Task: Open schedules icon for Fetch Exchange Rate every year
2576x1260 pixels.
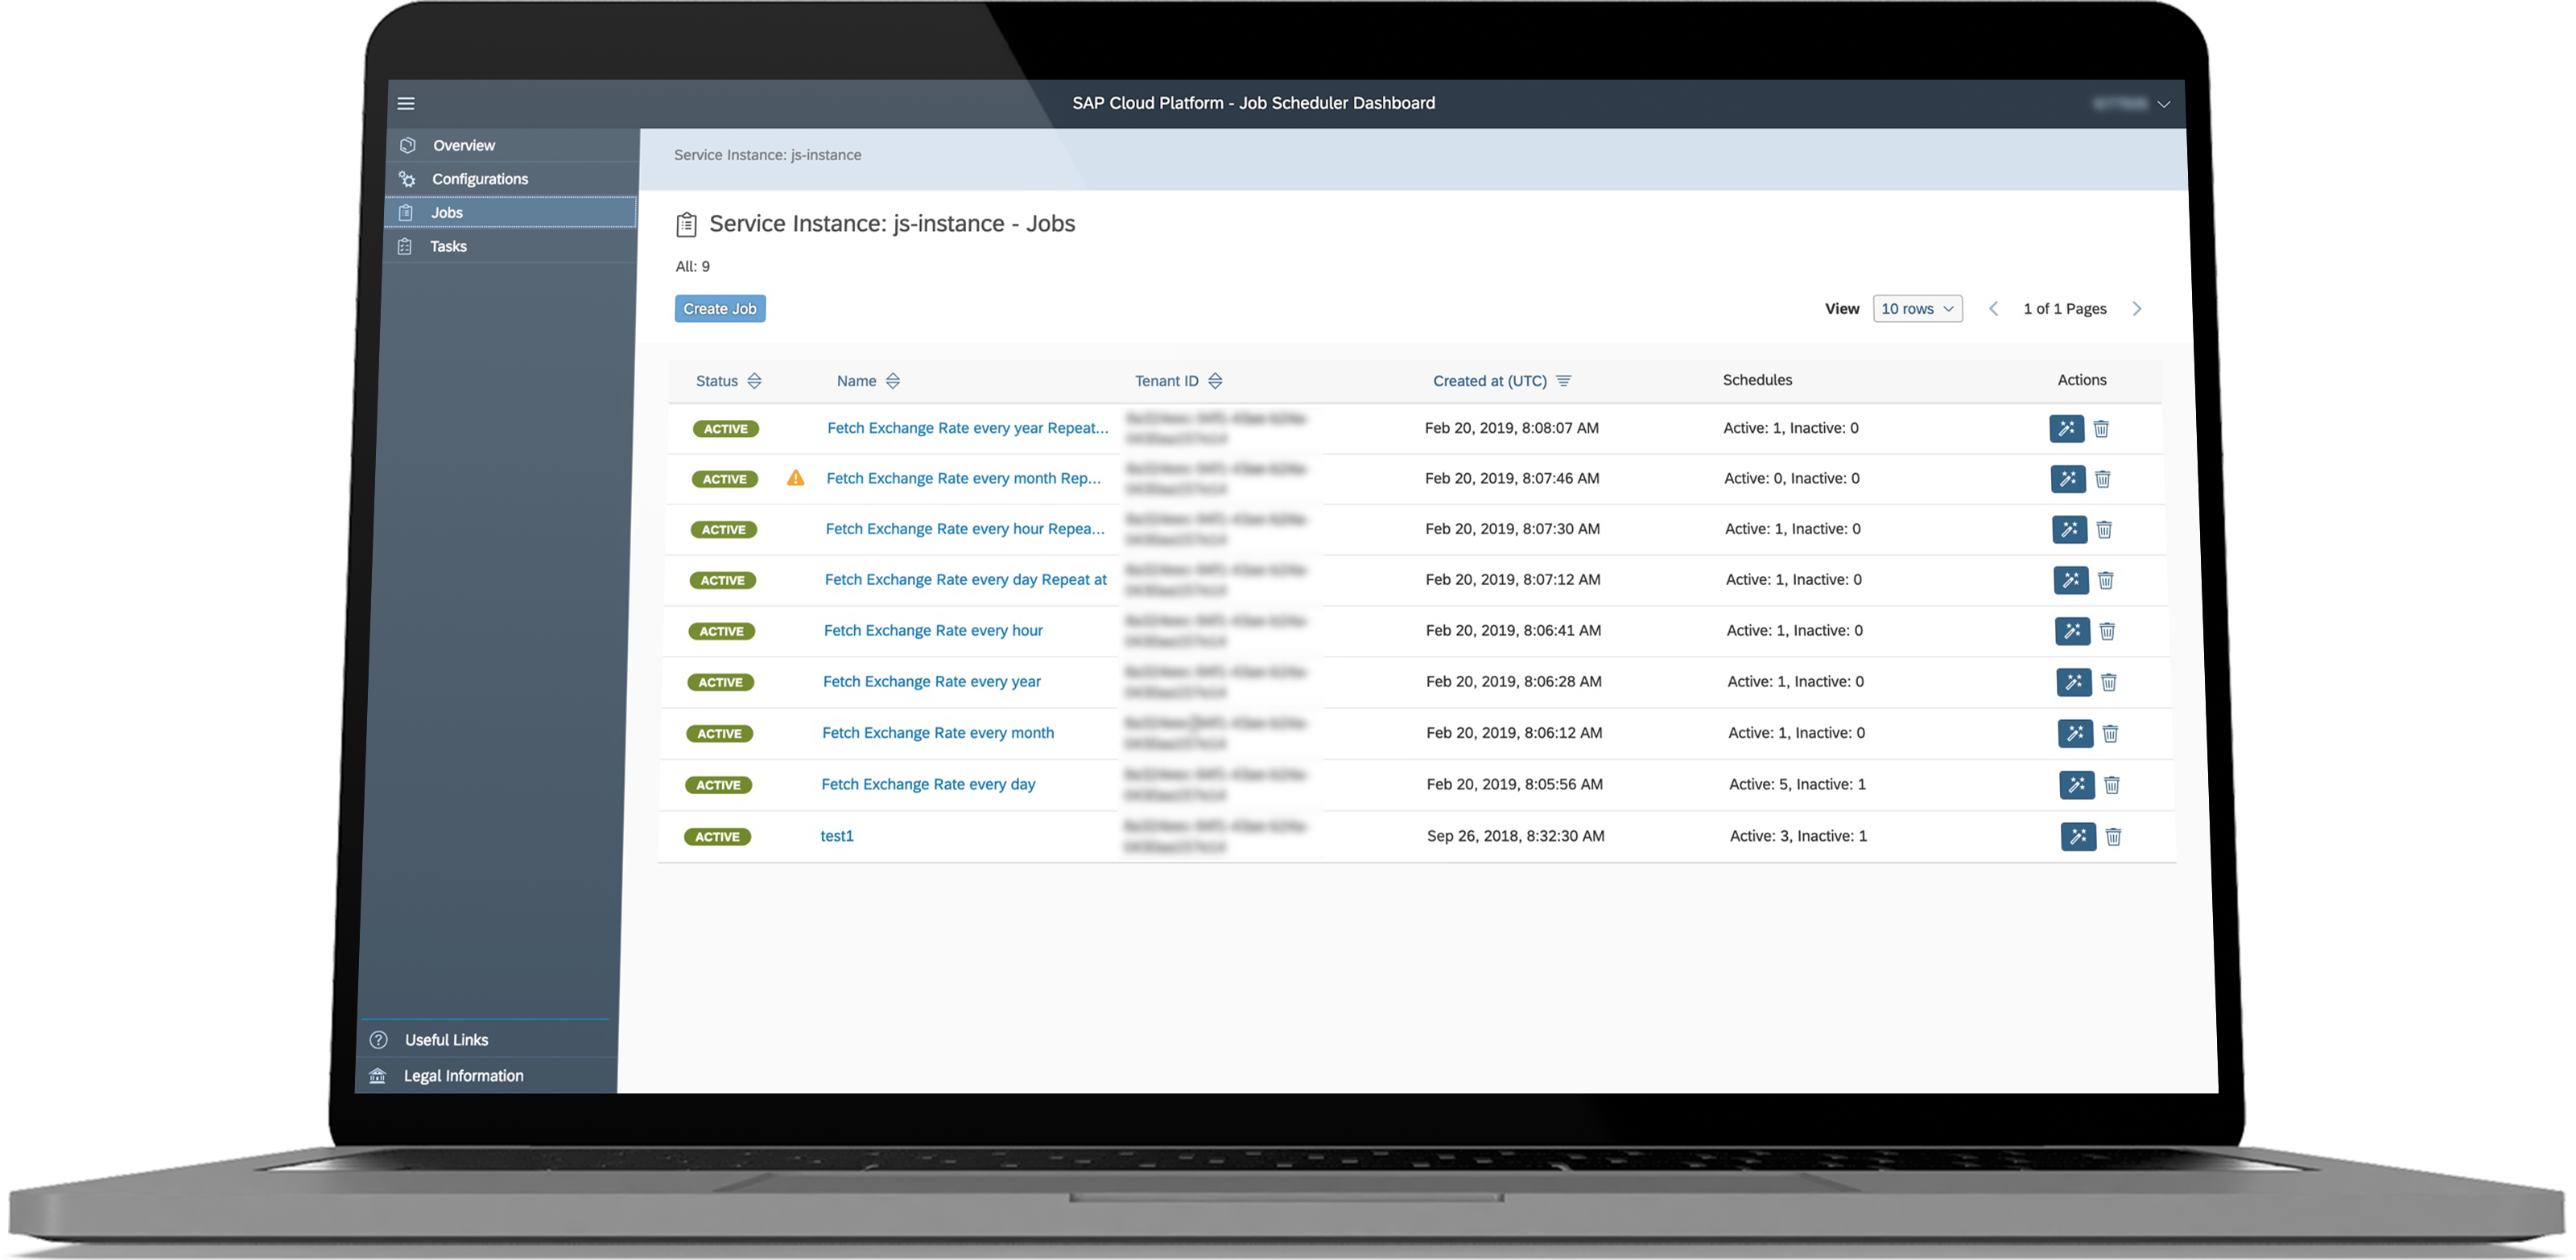Action: (2074, 681)
